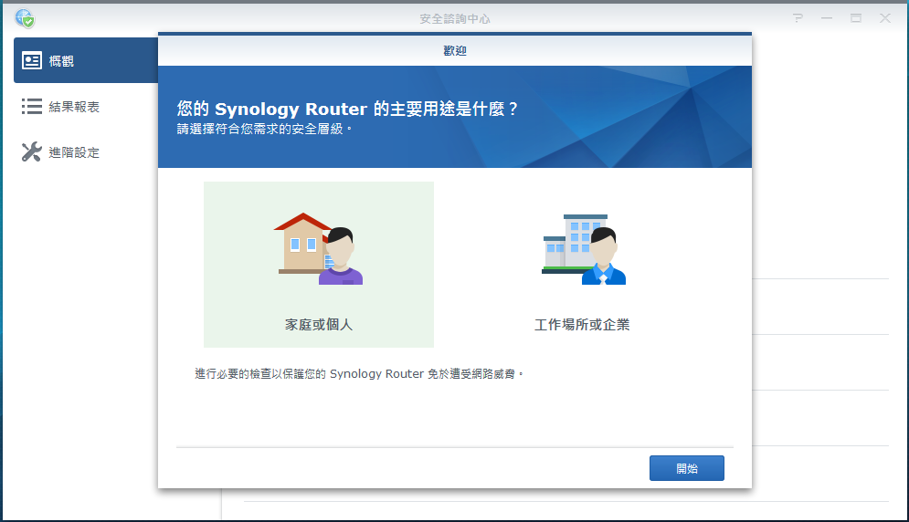Click the 概觀 overview card icon
The height and width of the screenshot is (522, 909).
(32, 60)
